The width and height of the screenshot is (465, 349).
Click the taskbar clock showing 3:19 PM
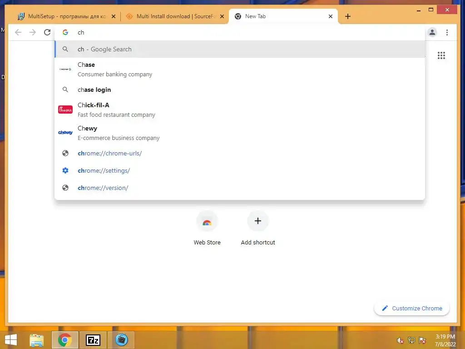pos(445,340)
